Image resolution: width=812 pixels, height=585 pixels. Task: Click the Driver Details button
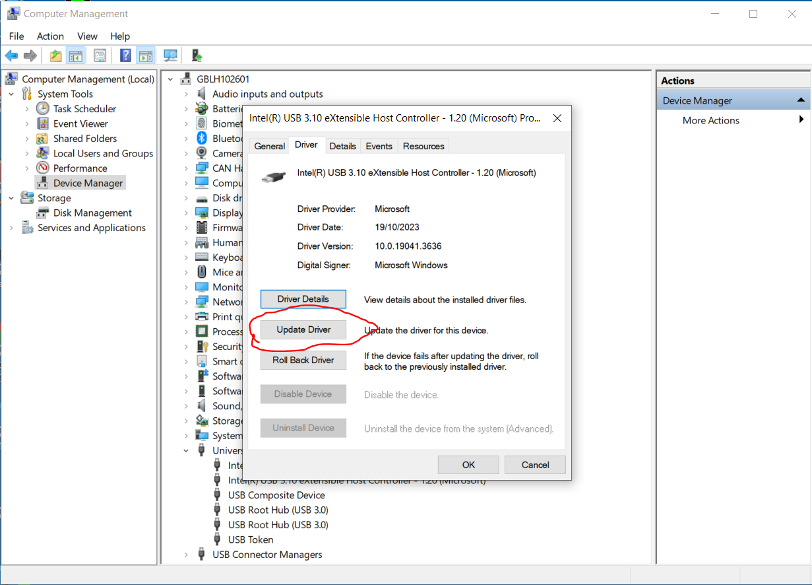click(303, 299)
